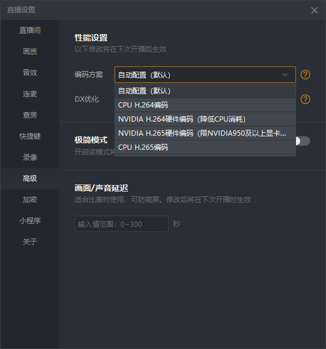This screenshot has width=326, height=349.
Task: Collapse the 编码方案 dropdown arrow
Action: 285,75
